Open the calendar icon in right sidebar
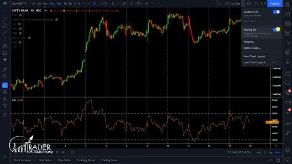The height and width of the screenshot is (164, 292). (x=288, y=52)
